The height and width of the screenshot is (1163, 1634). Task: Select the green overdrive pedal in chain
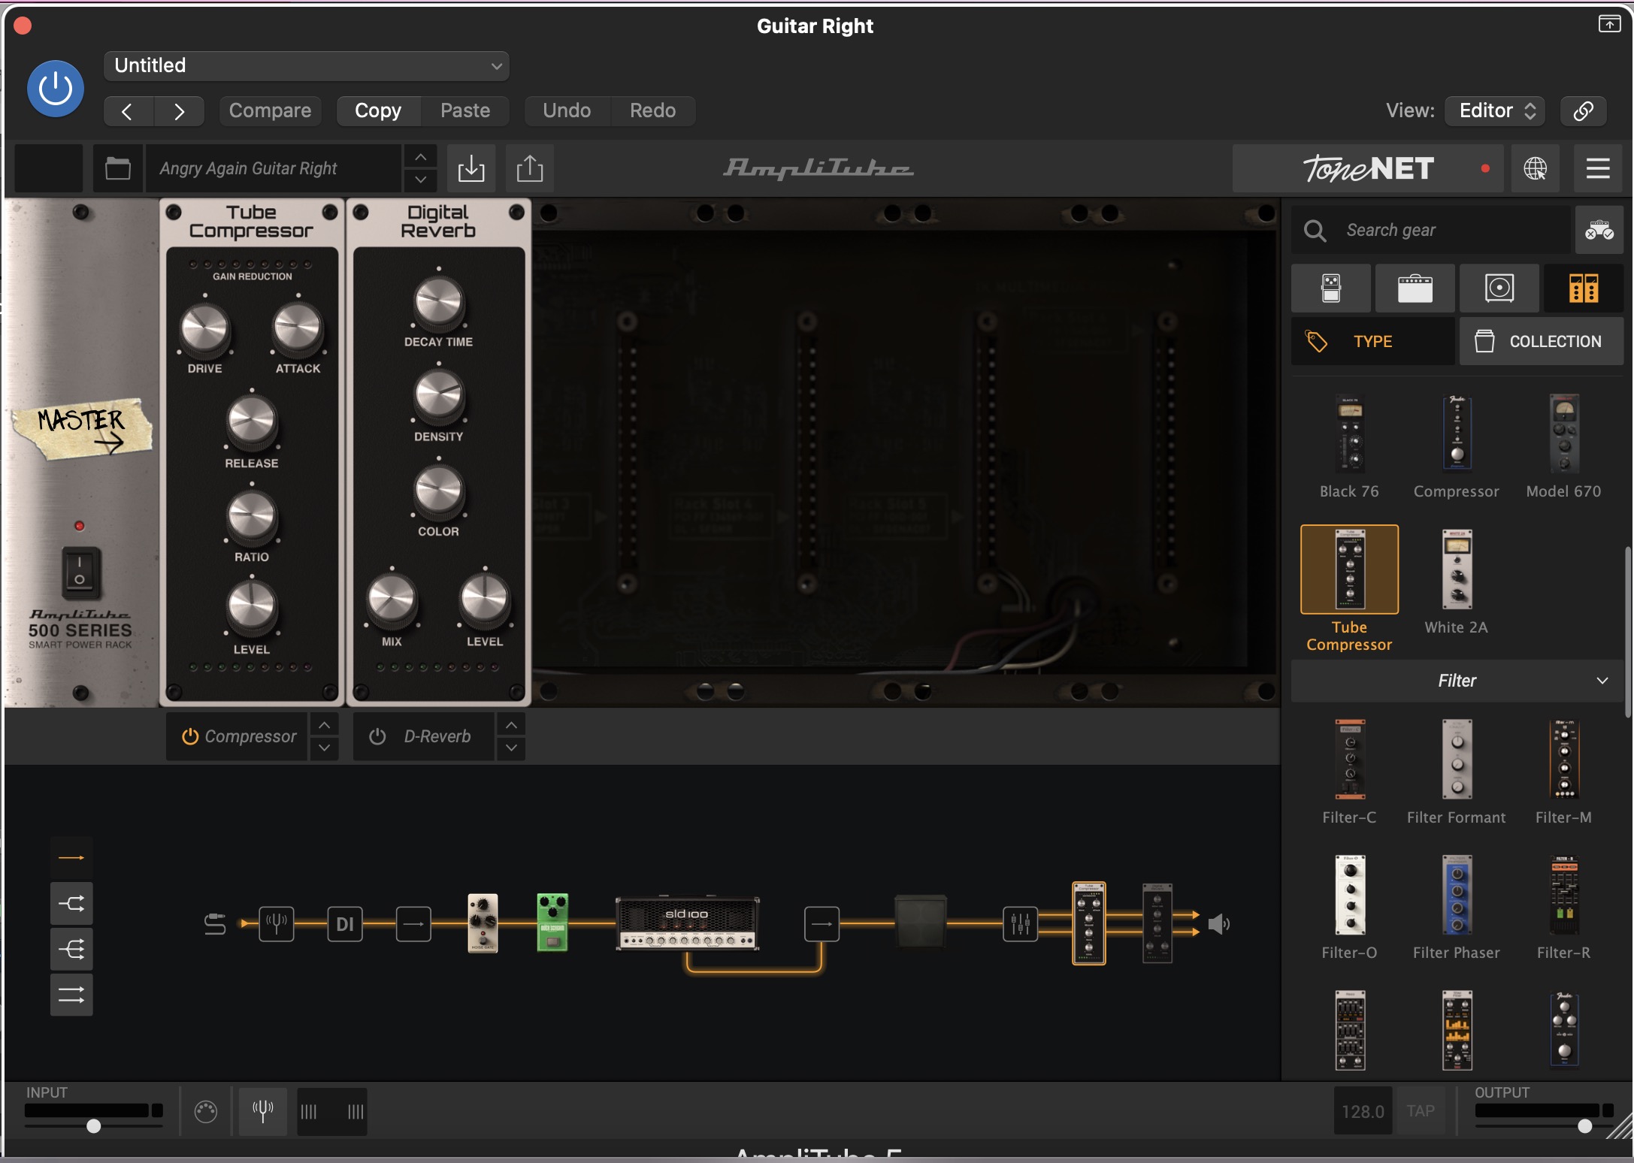552,923
